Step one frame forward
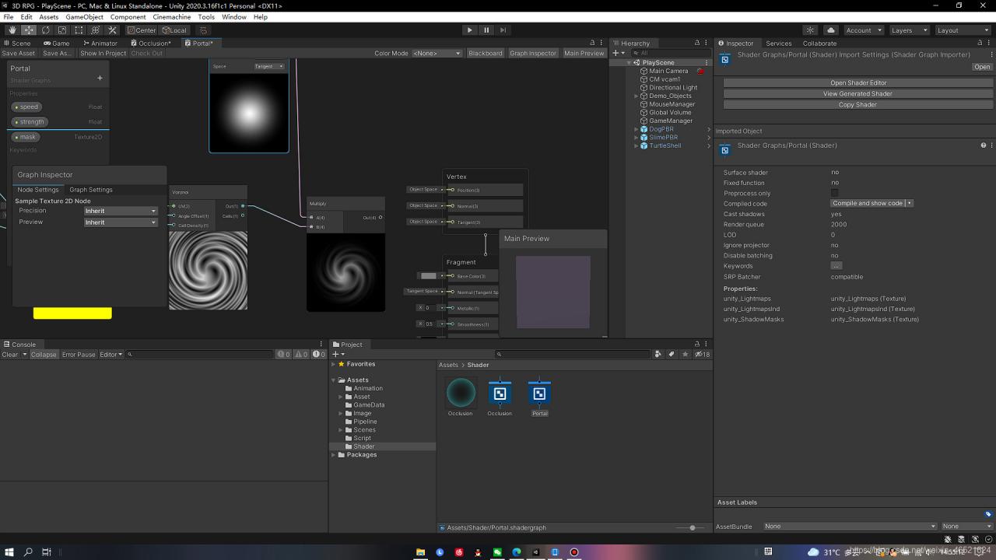 tap(503, 30)
